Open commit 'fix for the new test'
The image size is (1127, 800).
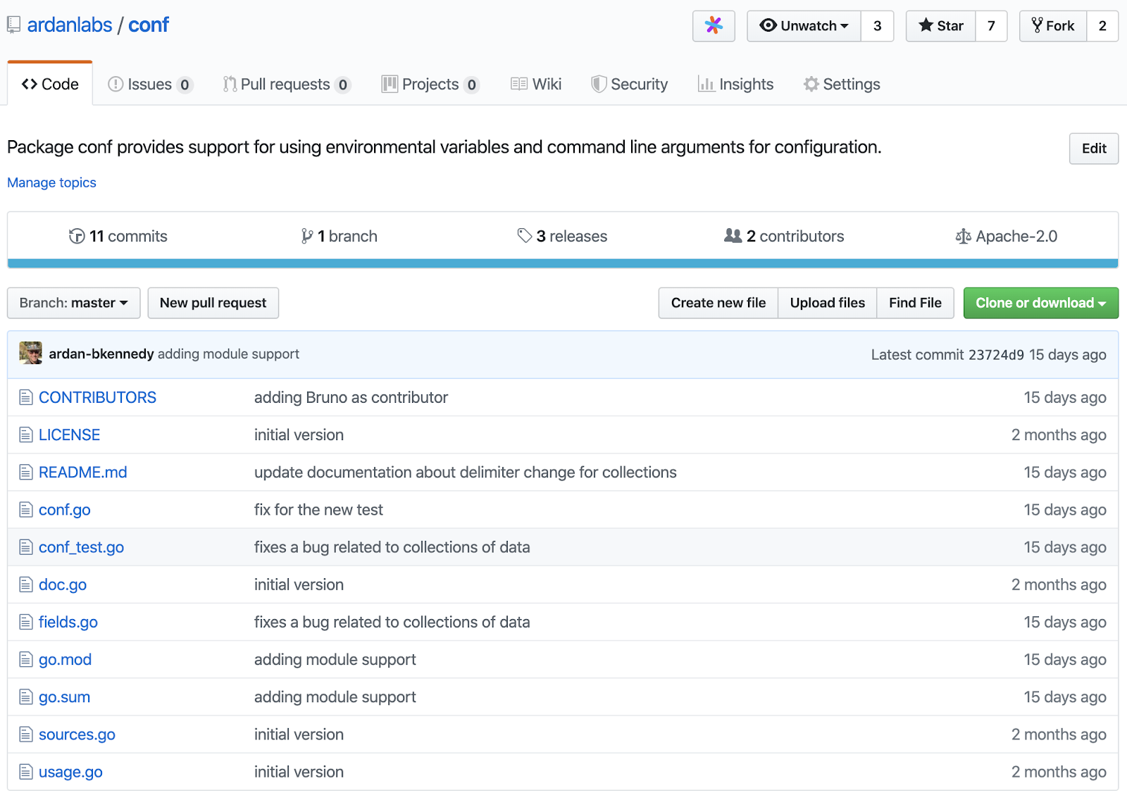(x=318, y=509)
